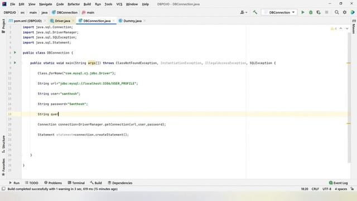357x201 pixels.
Task: Open the Run tool window button
Action: coord(14,183)
